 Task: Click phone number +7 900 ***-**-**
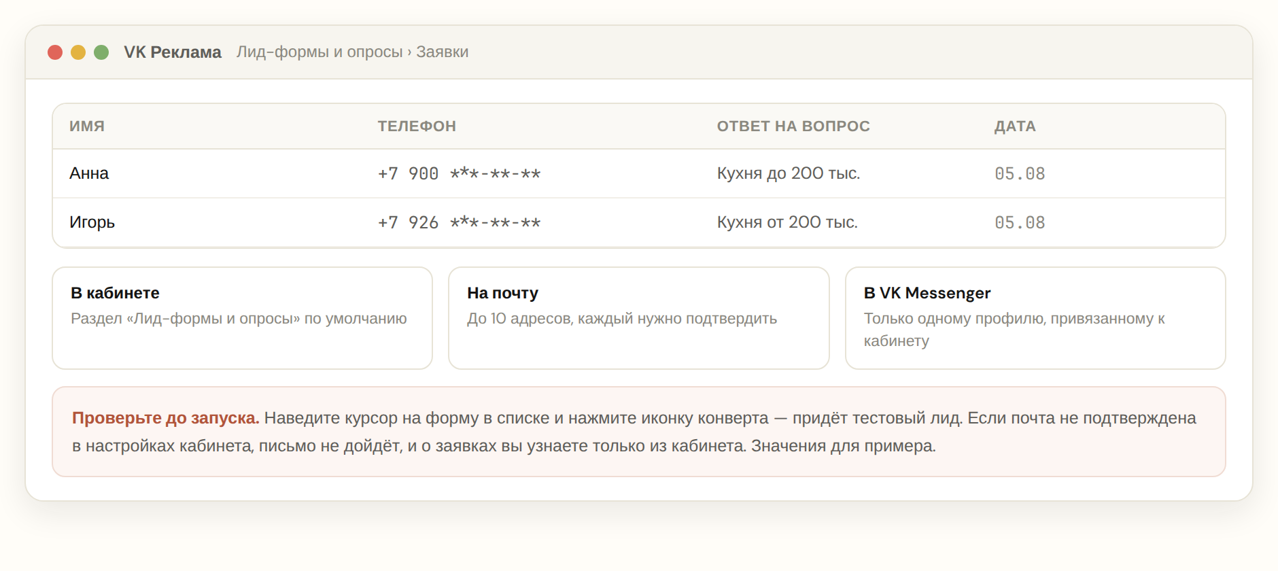pos(460,173)
